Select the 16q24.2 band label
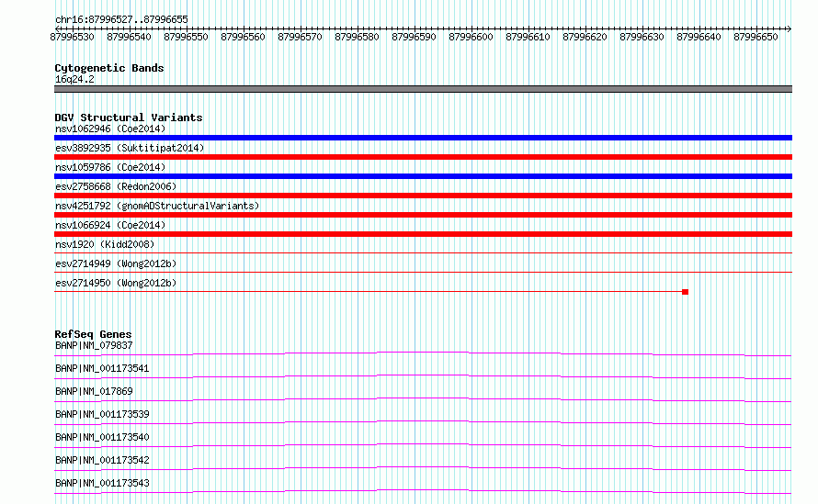Screen dimensions: 818x504 coord(74,79)
